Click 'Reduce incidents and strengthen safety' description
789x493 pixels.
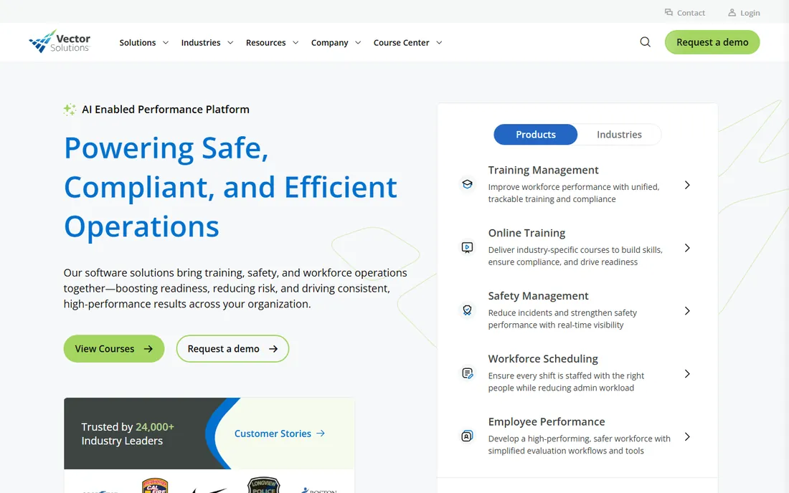562,319
